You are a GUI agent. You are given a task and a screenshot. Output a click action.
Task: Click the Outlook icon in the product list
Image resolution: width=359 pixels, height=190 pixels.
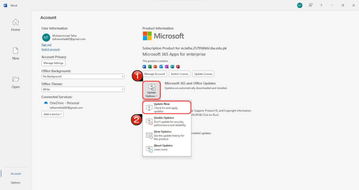(161, 66)
